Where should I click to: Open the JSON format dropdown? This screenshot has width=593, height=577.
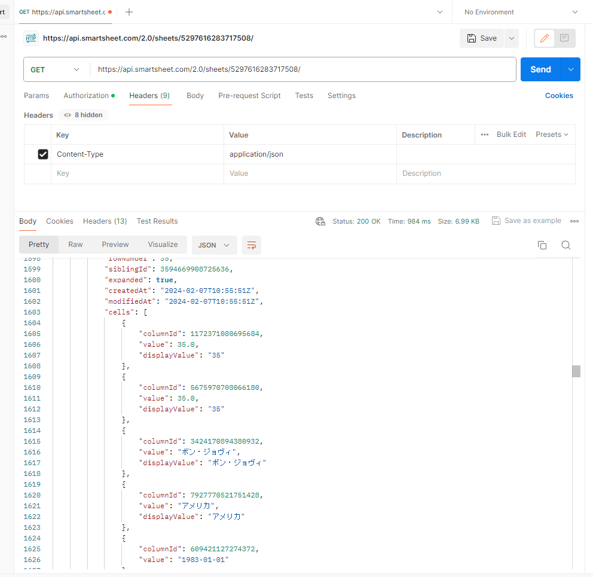click(214, 245)
